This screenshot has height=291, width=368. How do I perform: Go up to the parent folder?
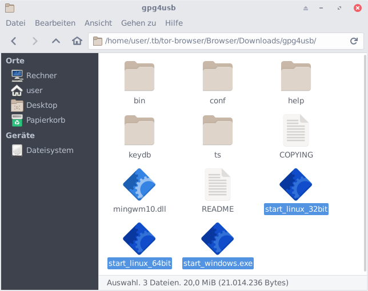click(55, 41)
